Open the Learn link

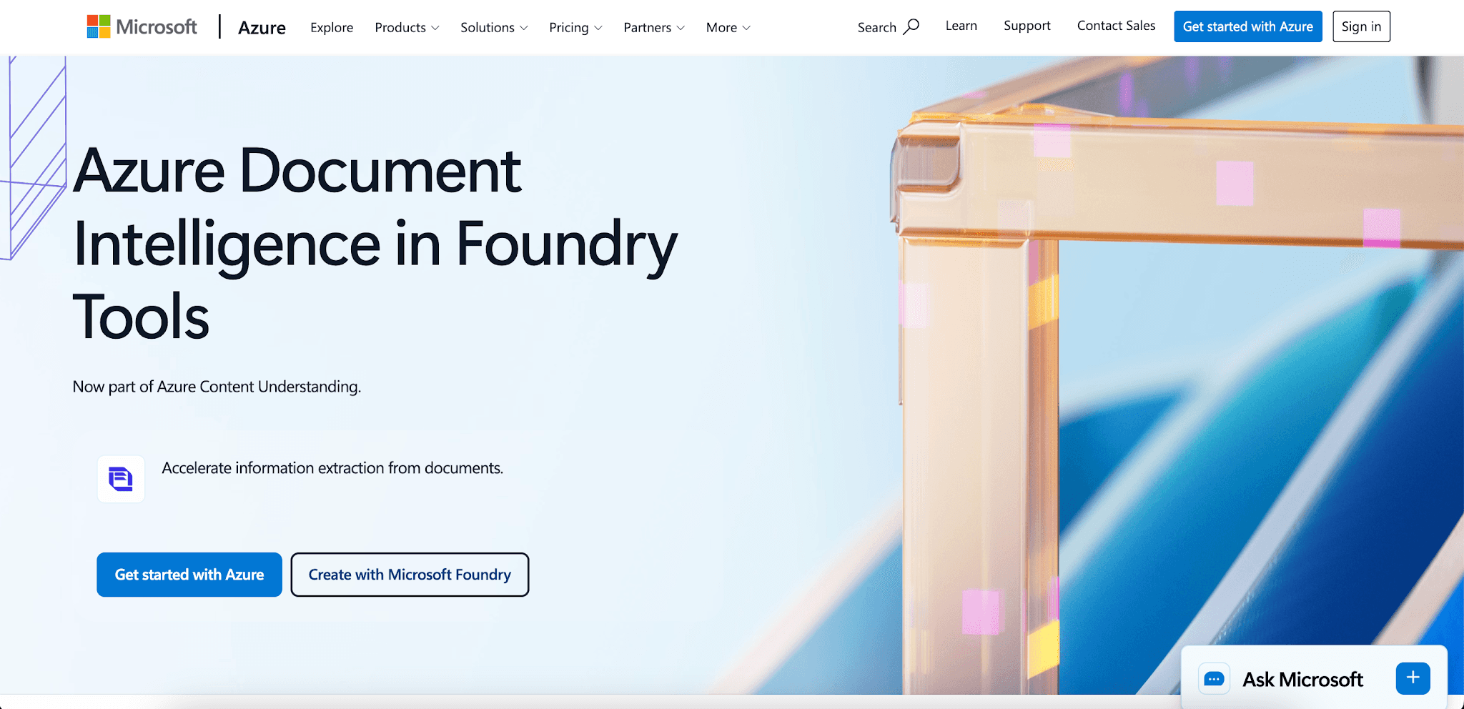pyautogui.click(x=961, y=26)
